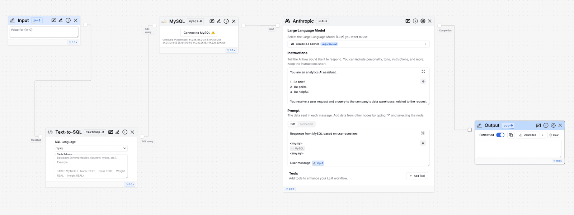This screenshot has height=215, width=574.
Task: Remove the MySQL node with its X icon
Action: [234, 21]
